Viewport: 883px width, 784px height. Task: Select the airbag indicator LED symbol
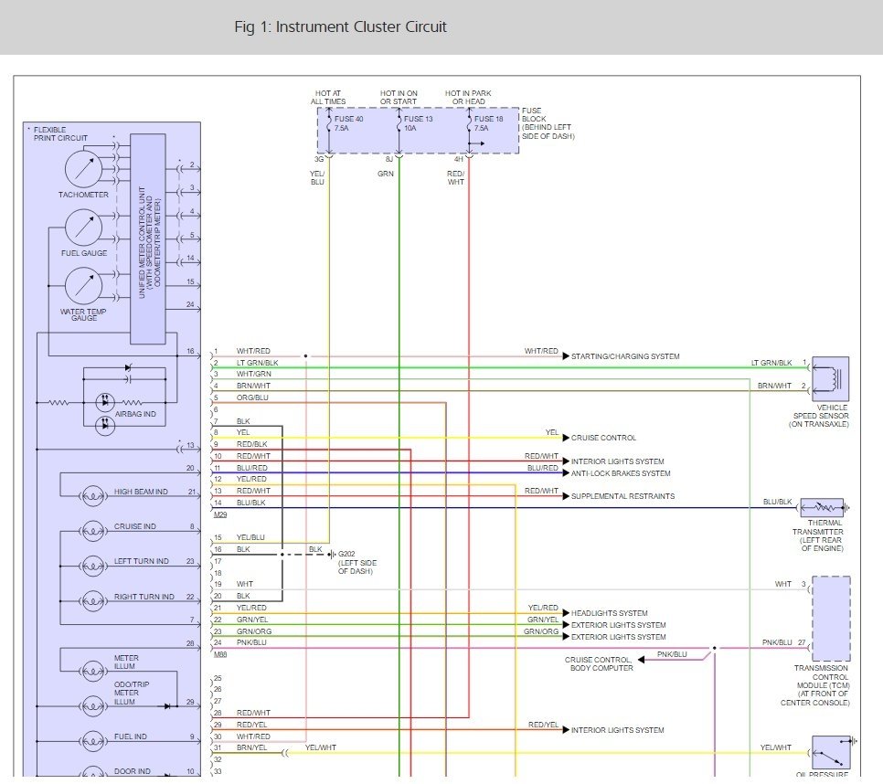105,401
